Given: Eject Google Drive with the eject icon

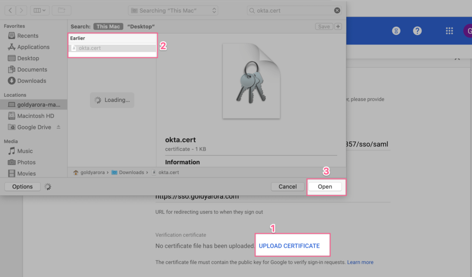Looking at the screenshot, I should coord(58,127).
